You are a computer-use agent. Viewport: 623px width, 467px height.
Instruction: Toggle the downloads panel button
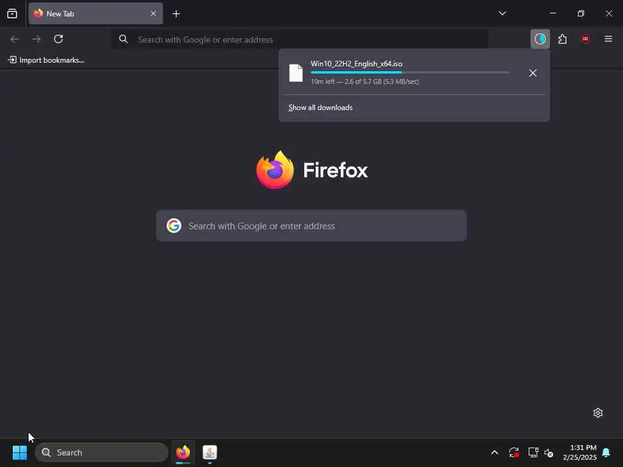click(x=540, y=39)
